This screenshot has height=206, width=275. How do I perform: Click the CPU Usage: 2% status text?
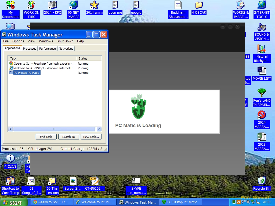click(40, 149)
